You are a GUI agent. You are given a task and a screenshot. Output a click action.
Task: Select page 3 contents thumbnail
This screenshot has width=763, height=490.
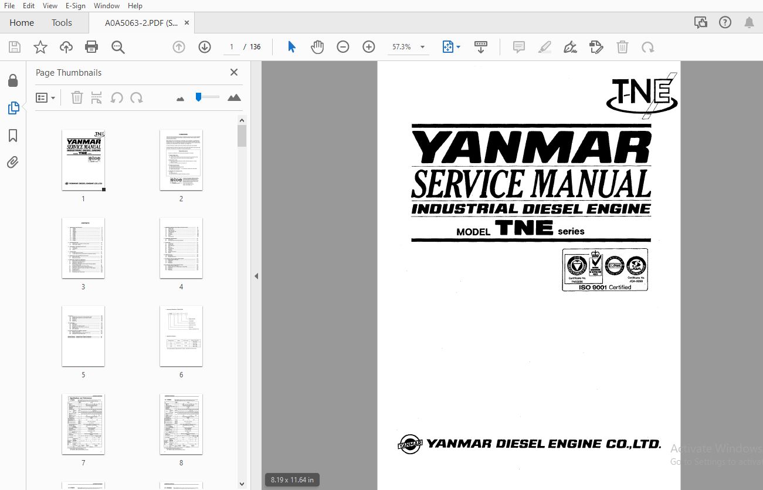83,248
